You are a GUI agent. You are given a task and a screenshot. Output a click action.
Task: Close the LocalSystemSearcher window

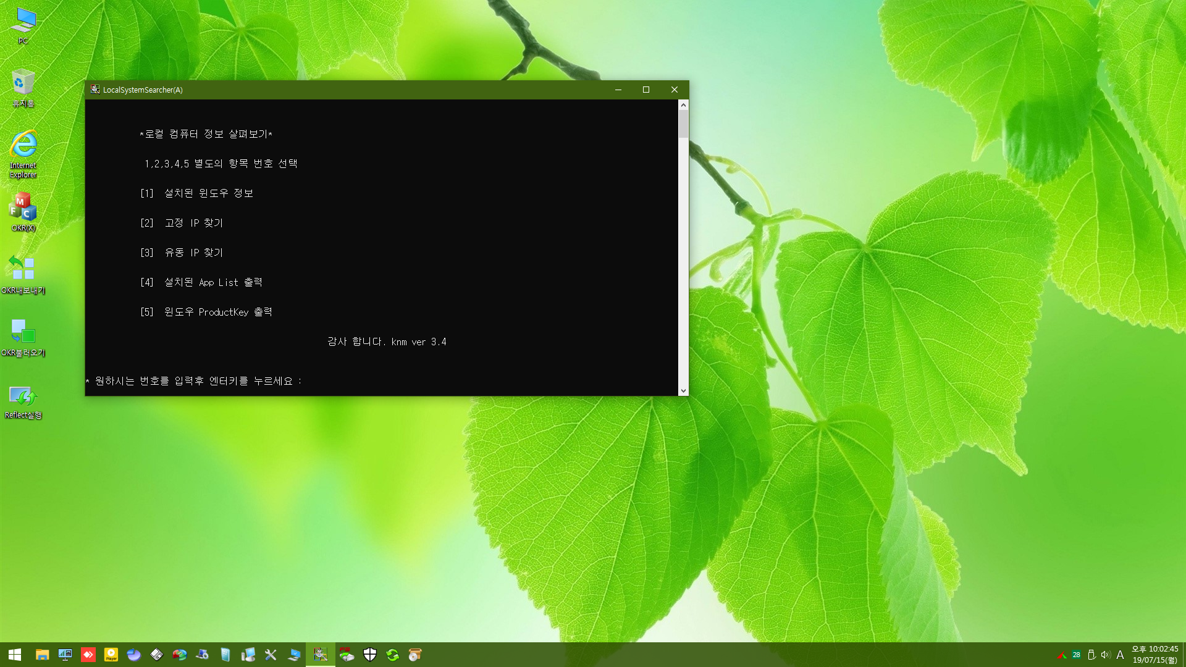[x=675, y=90]
